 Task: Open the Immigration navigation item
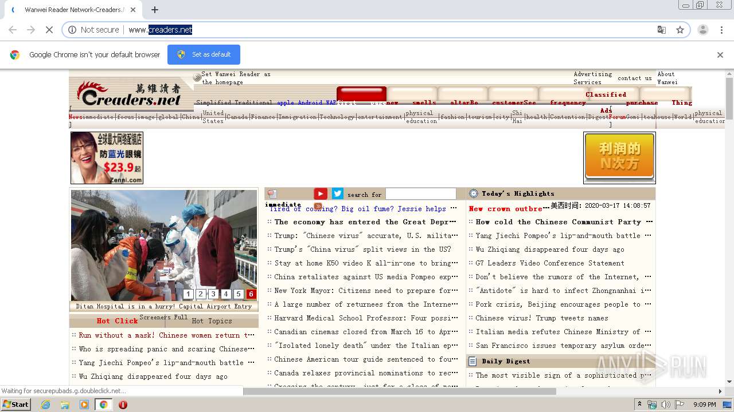pos(298,117)
